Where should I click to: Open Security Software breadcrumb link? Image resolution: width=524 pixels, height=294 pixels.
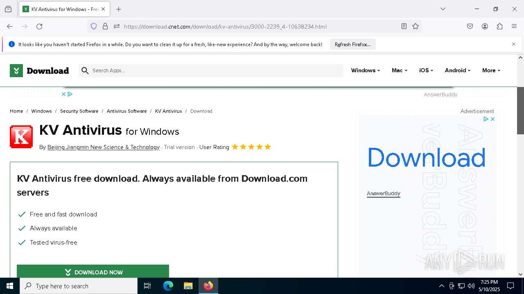[x=79, y=111]
